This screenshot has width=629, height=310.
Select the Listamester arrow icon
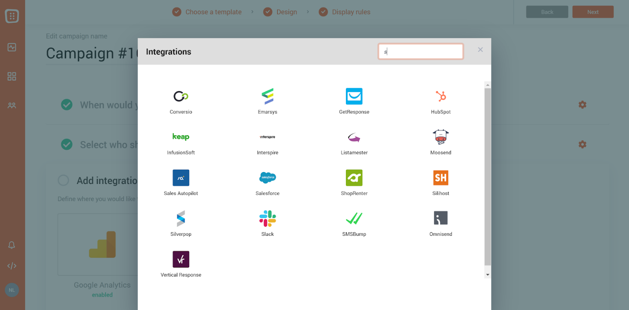pyautogui.click(x=354, y=137)
